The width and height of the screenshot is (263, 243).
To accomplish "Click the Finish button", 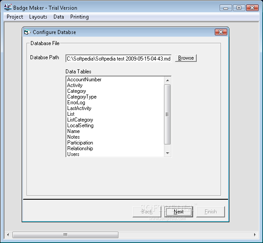I will [210, 212].
